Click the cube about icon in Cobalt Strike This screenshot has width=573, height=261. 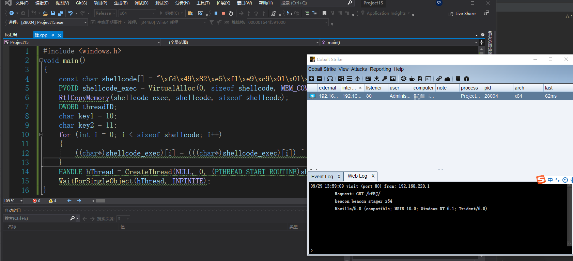coord(467,79)
